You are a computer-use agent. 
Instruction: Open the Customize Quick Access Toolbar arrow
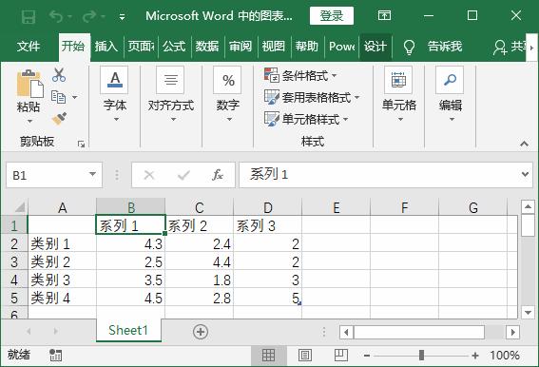coord(122,17)
